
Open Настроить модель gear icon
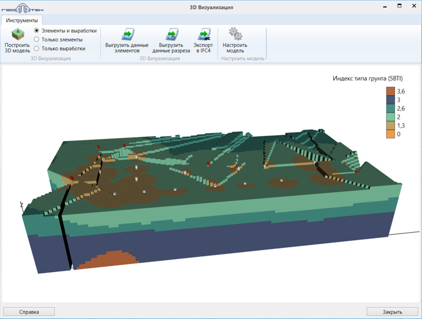tap(235, 35)
